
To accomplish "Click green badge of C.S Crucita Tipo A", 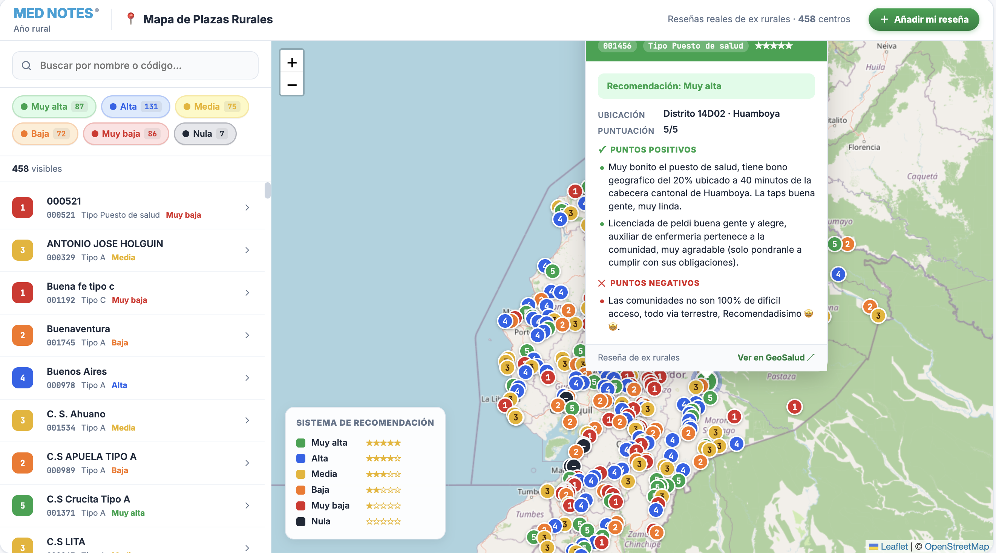I will [x=22, y=506].
